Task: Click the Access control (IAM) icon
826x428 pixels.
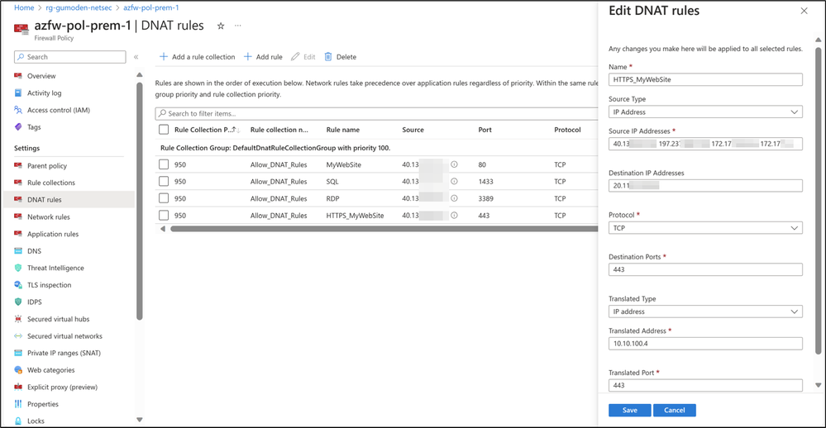Action: click(18, 110)
